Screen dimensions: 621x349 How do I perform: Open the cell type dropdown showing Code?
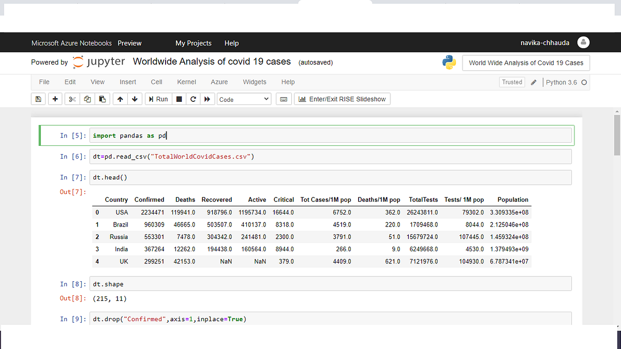point(244,98)
